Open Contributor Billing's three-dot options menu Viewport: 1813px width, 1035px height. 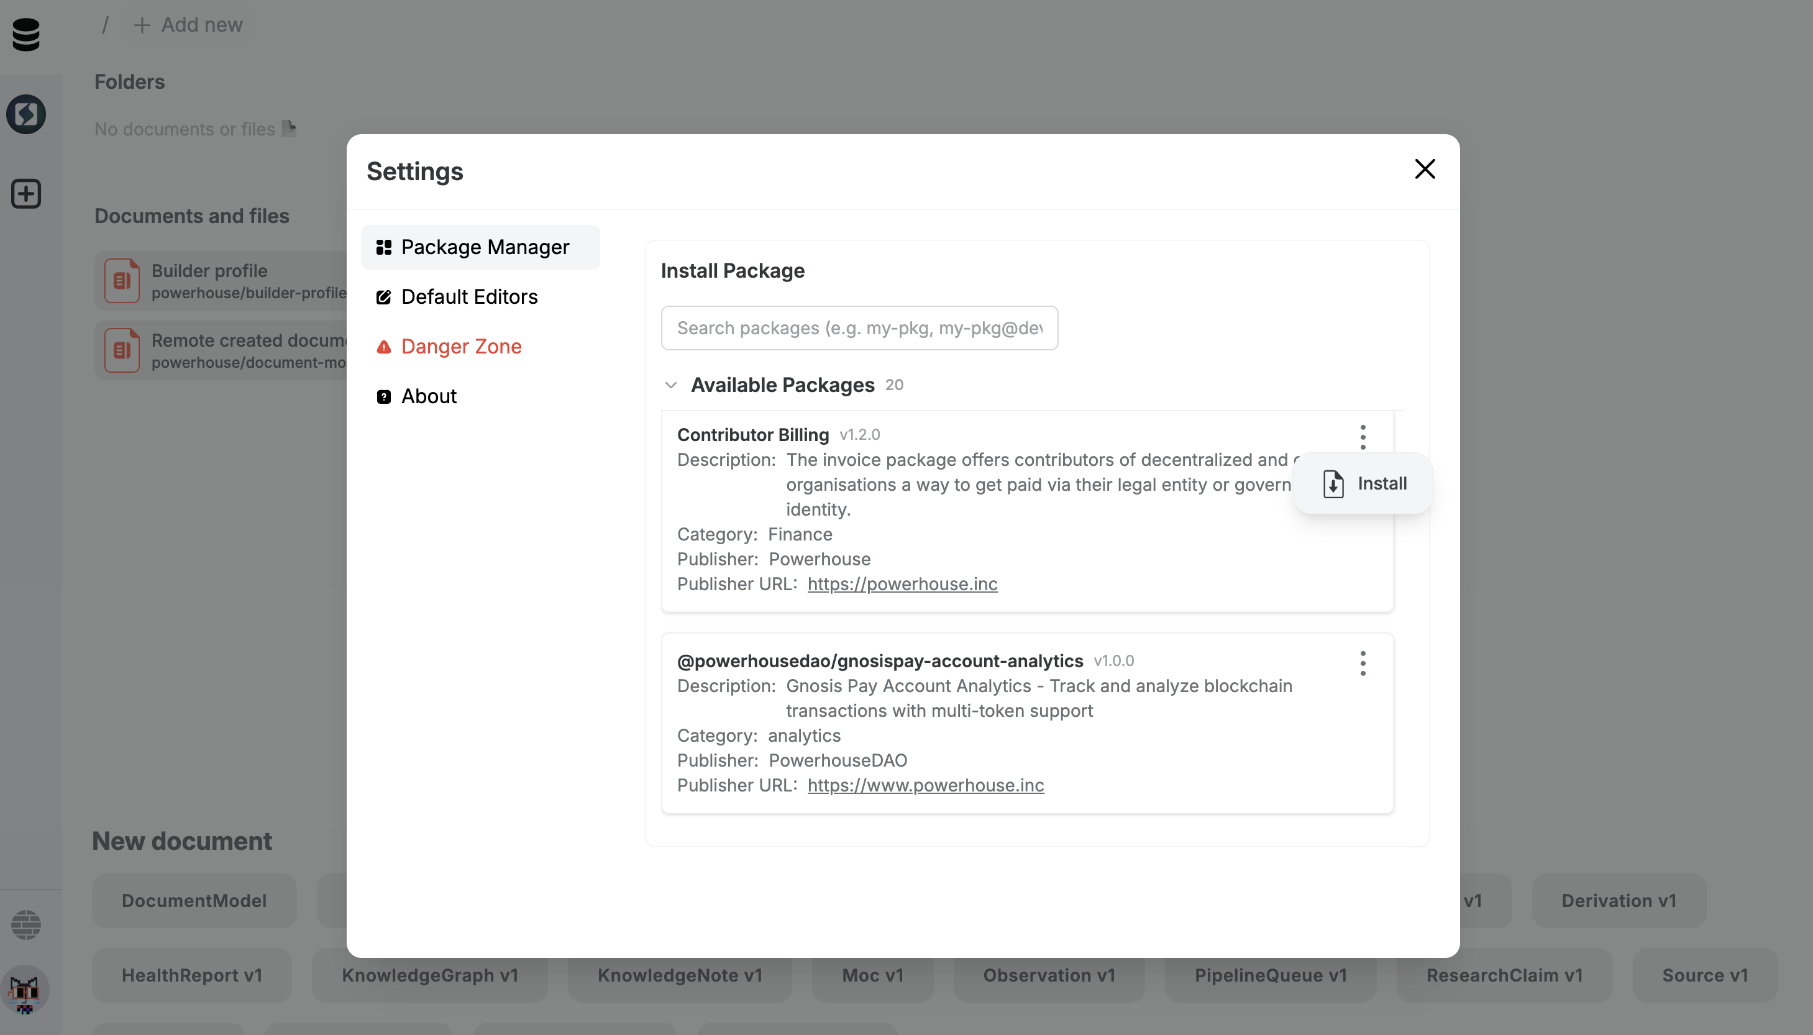coord(1363,437)
